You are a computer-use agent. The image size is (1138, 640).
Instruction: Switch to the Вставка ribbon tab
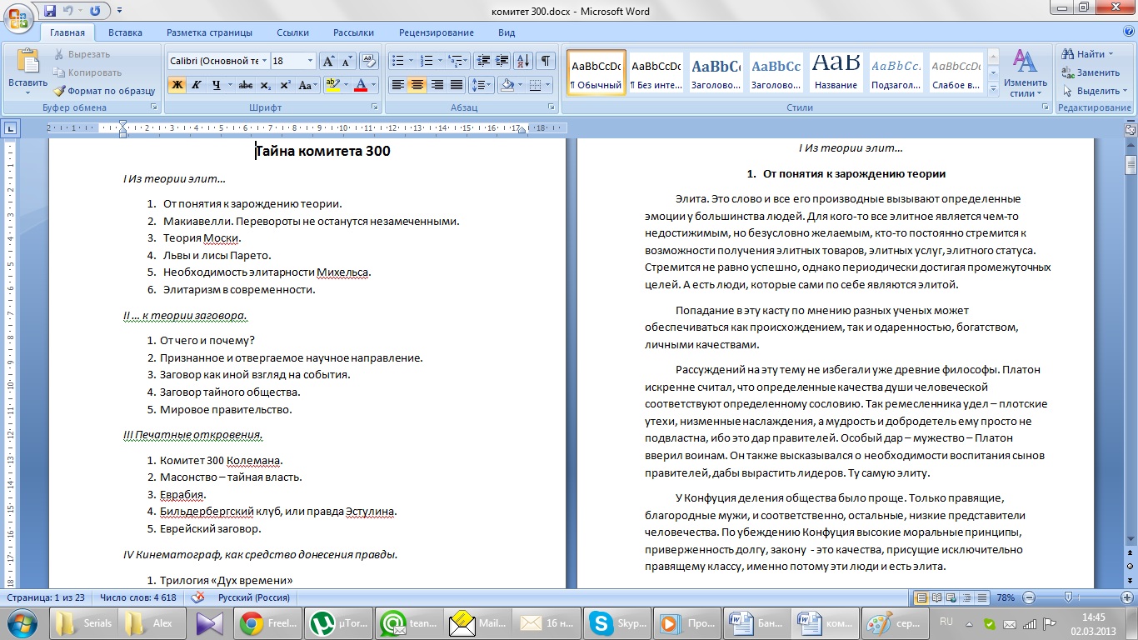click(x=125, y=32)
